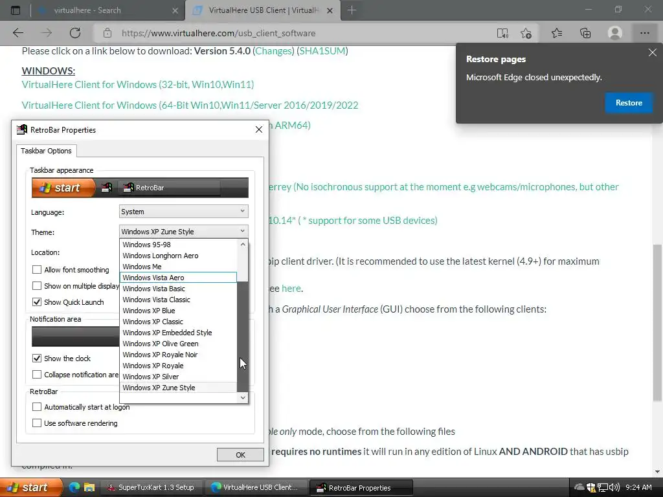The width and height of the screenshot is (663, 497).
Task: Click the start button on the taskbar
Action: tap(31, 487)
